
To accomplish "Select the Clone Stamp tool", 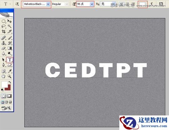I will point(3,43).
